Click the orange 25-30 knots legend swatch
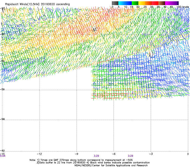This screenshot has height=167, width=190. coord(148,3)
